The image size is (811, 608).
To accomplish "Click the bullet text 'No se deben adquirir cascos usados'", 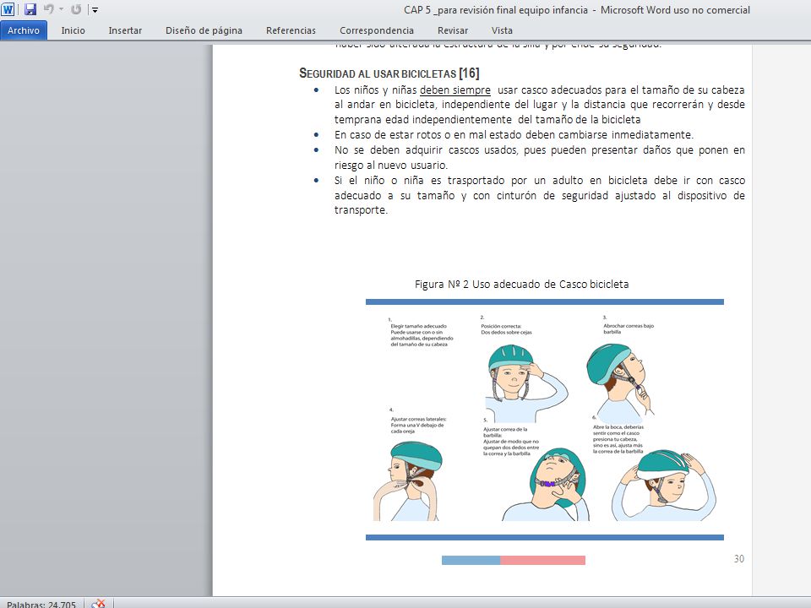I will tap(427, 150).
